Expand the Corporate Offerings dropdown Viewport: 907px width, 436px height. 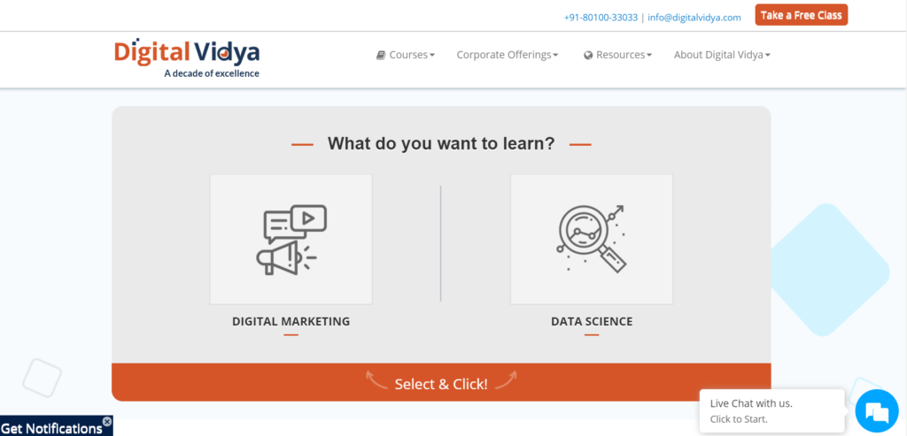(x=508, y=55)
